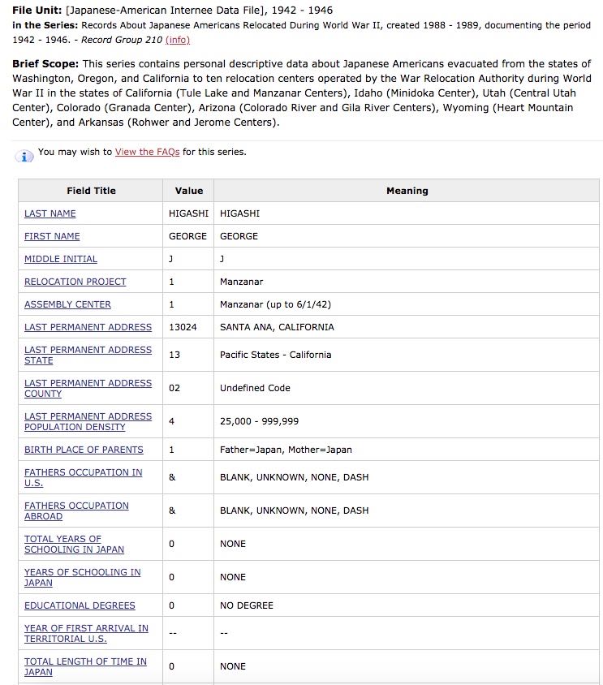This screenshot has height=685, width=603.
Task: Open YEARS OF SCHOOLING IN JAPAN link
Action: pyautogui.click(x=83, y=577)
